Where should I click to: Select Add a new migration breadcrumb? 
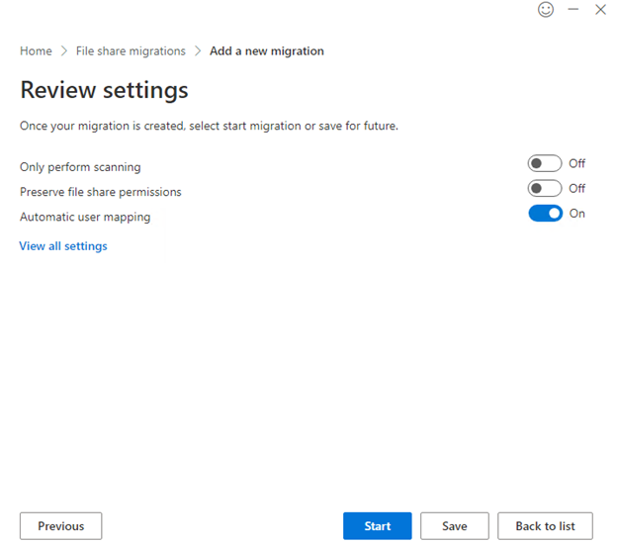pyautogui.click(x=266, y=51)
